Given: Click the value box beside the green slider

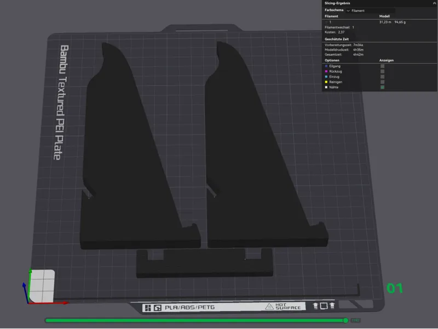Looking at the screenshot, I should point(355,320).
